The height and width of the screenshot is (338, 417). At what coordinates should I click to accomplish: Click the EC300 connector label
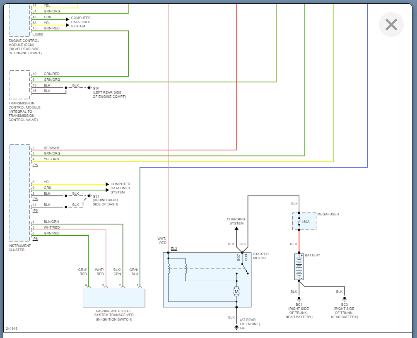[x=38, y=34]
